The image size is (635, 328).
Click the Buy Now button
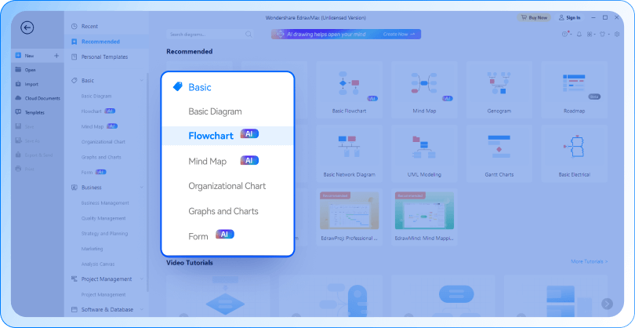tap(533, 17)
